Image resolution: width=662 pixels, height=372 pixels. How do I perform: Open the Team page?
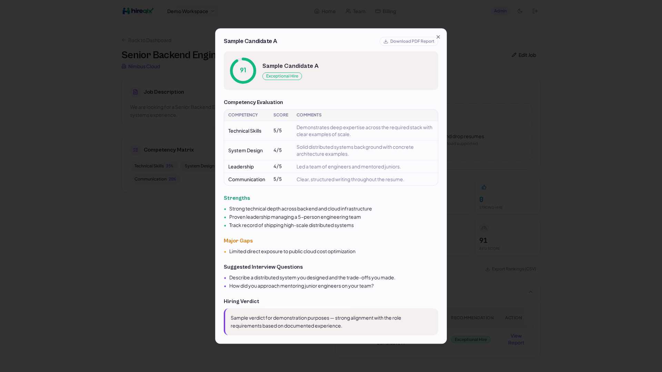pos(355,11)
